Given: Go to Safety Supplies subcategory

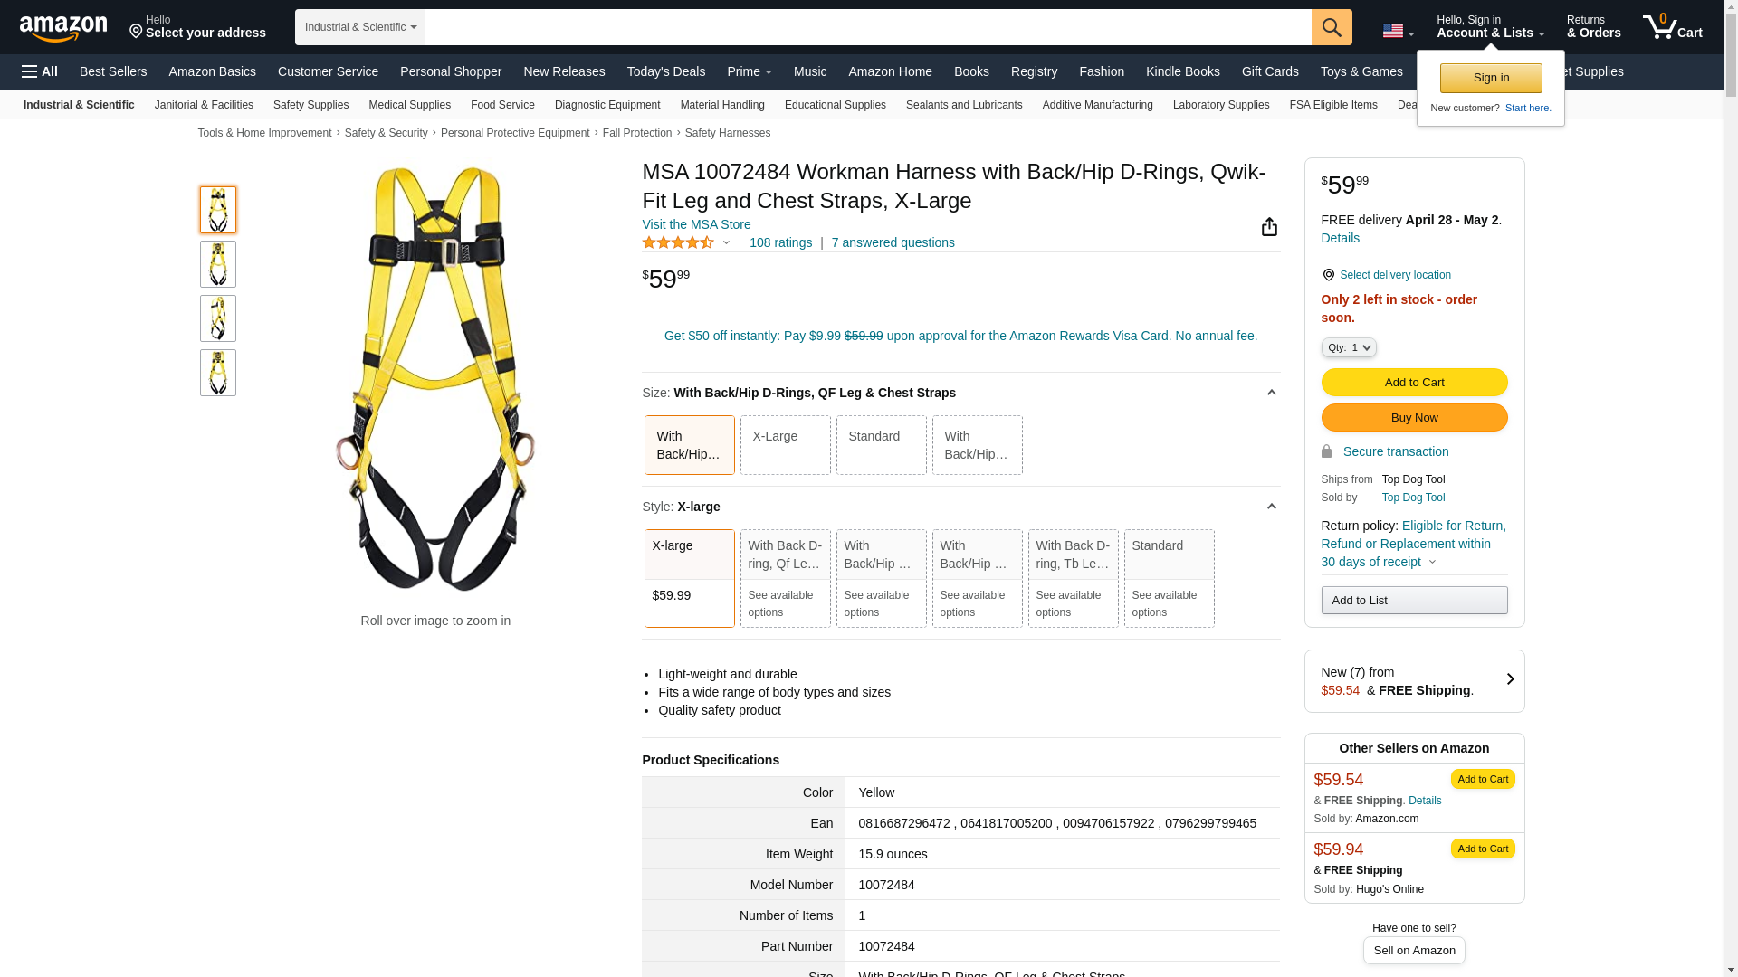Looking at the screenshot, I should tap(310, 105).
